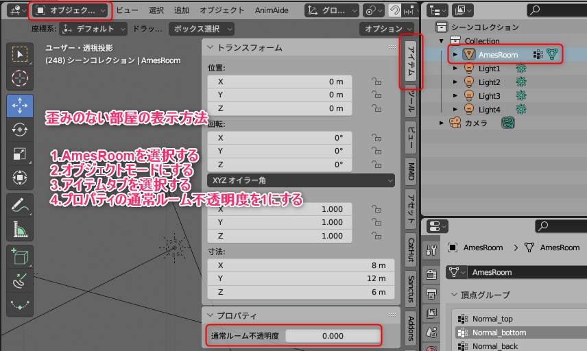Toggle lock on 位置 X
The width and height of the screenshot is (587, 351).
point(376,81)
